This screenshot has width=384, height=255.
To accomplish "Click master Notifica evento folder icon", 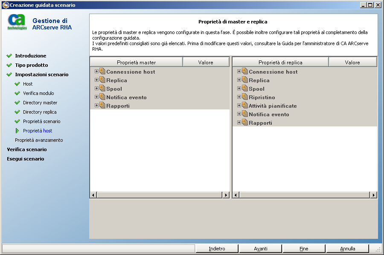I will [x=102, y=97].
